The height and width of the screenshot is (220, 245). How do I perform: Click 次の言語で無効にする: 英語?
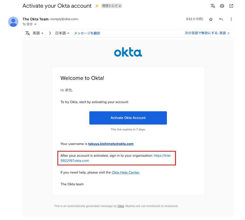205,33
